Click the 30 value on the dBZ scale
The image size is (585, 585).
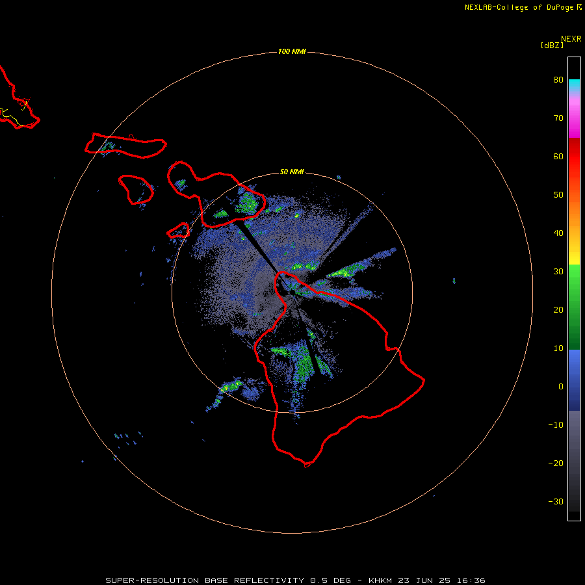click(558, 272)
